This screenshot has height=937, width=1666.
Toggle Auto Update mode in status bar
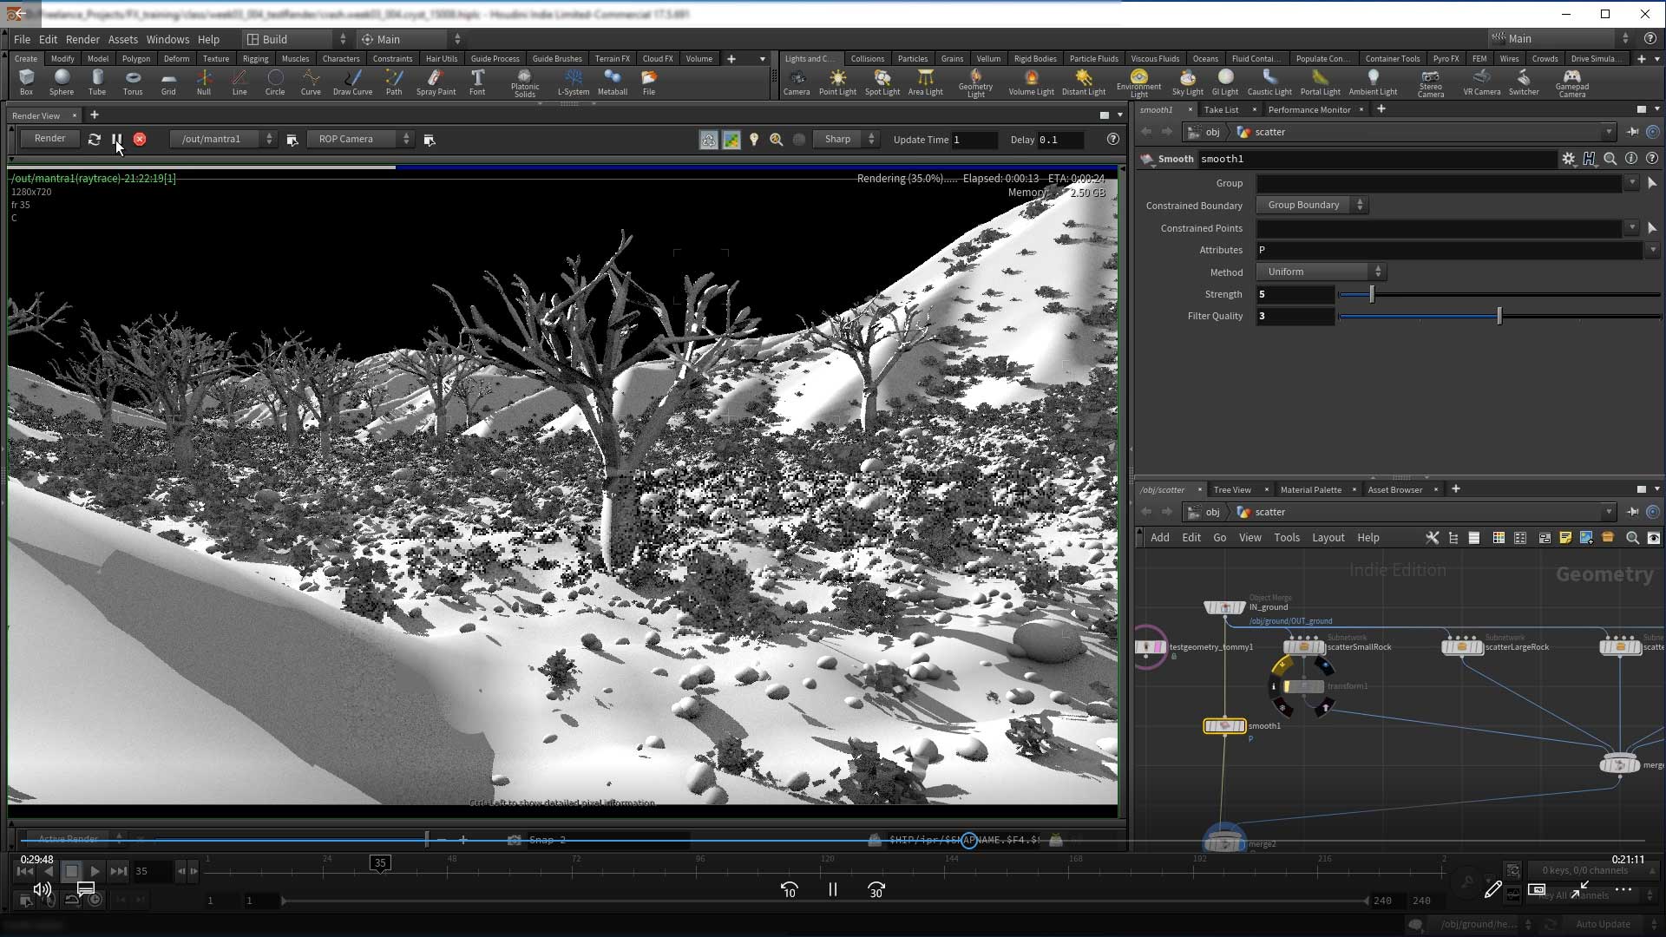point(1603,924)
